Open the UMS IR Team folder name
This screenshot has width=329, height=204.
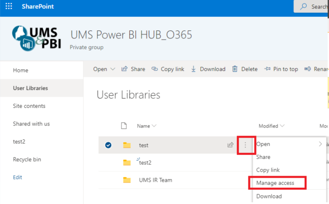pyautogui.click(x=156, y=180)
